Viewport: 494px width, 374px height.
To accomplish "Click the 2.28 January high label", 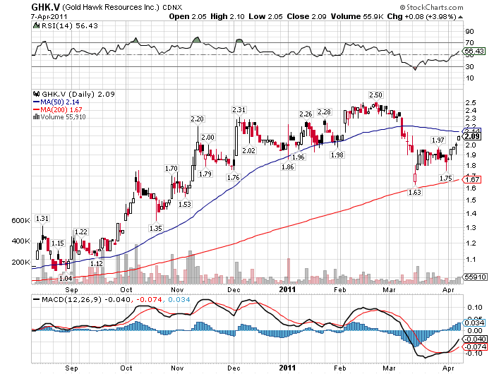I will [324, 112].
